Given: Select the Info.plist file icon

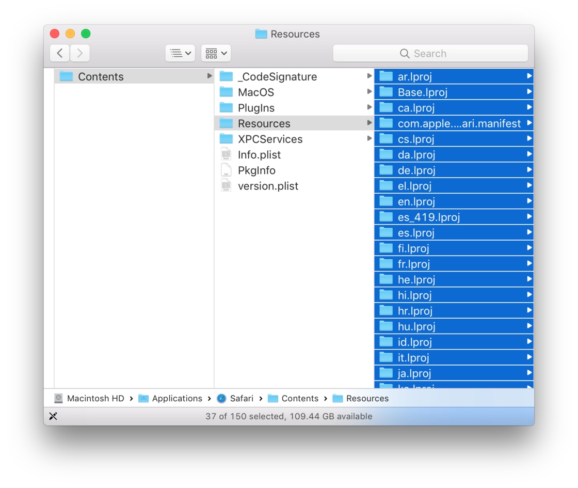Looking at the screenshot, I should pos(226,154).
